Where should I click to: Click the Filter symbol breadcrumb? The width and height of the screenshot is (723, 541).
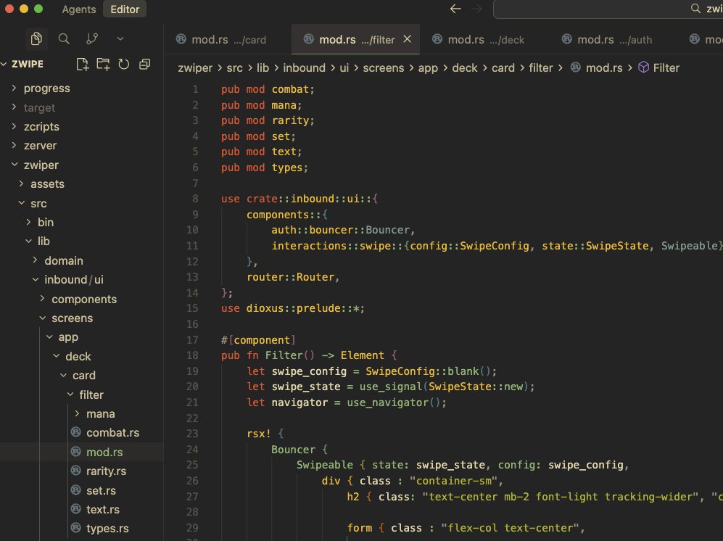click(666, 67)
